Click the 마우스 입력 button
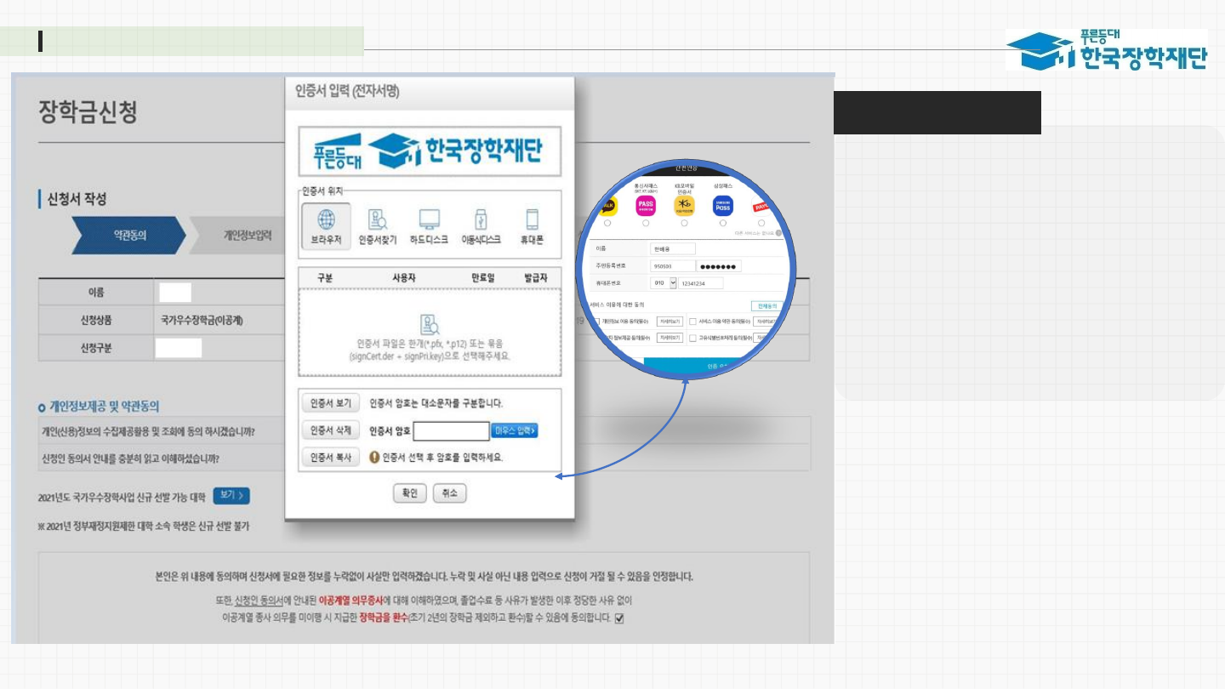Screen dimensions: 1225x689 (x=515, y=430)
